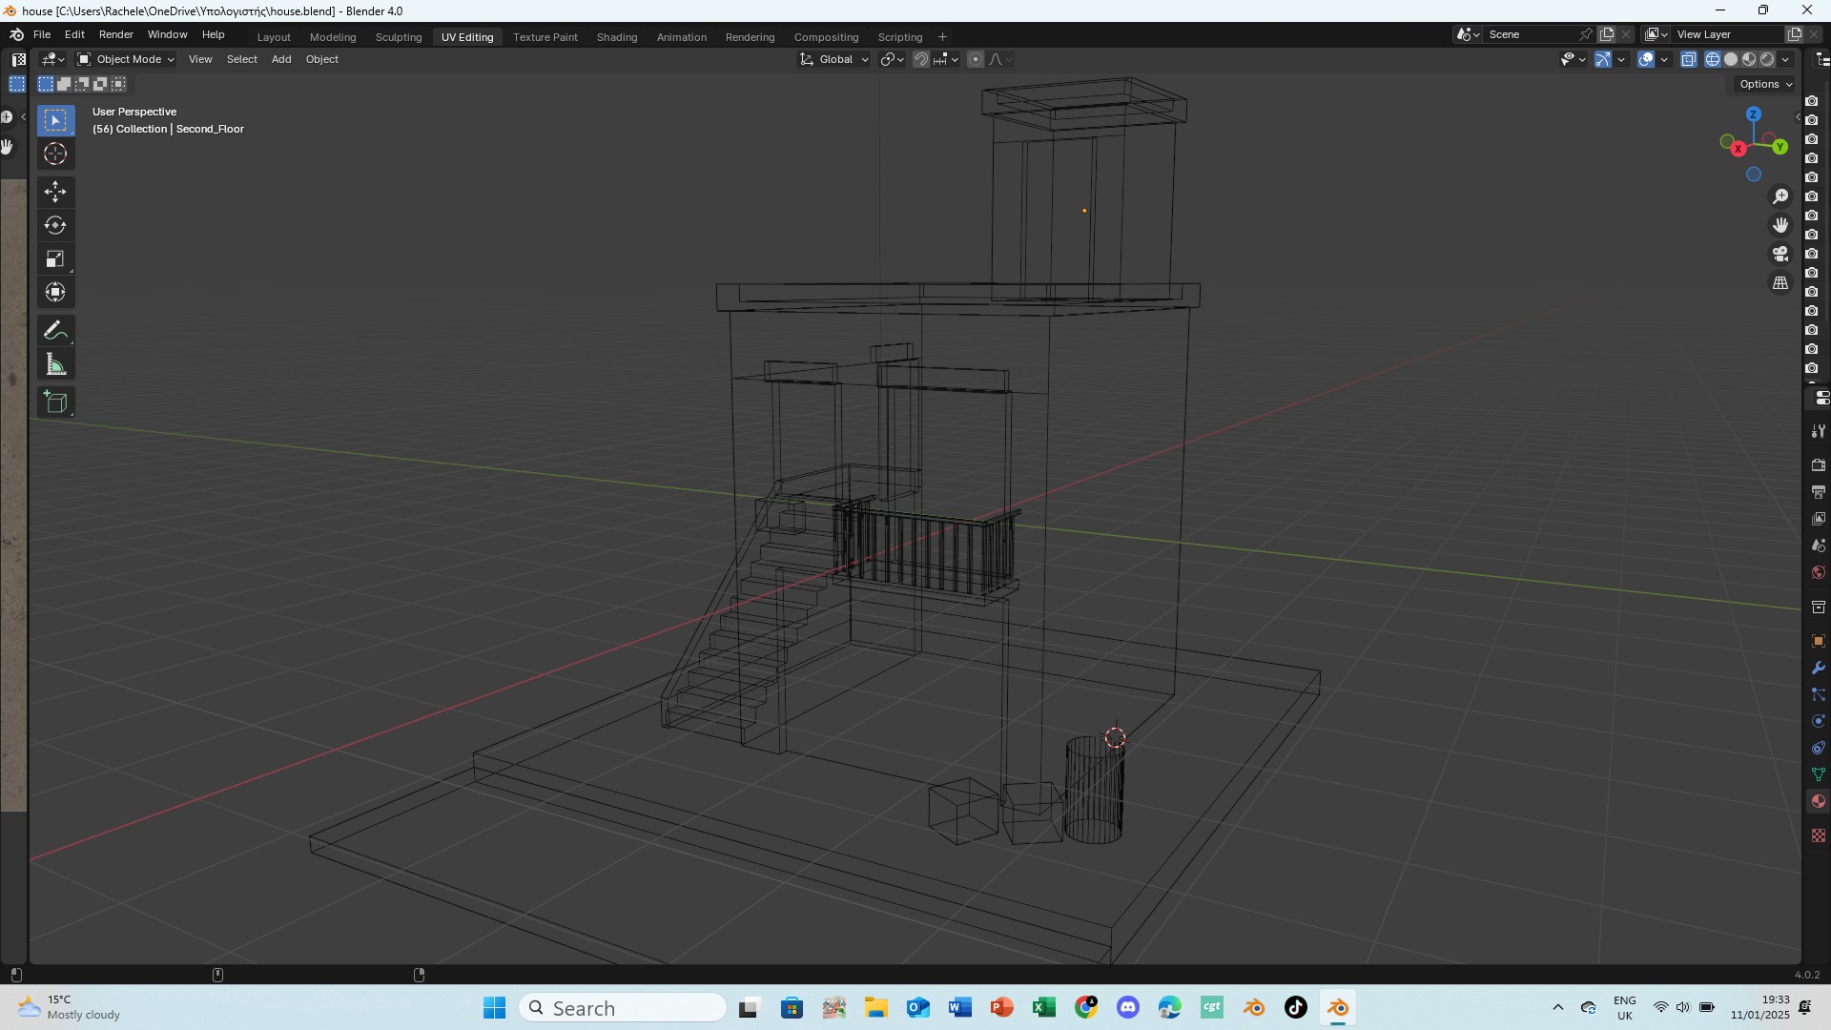Open the File menu
The width and height of the screenshot is (1831, 1030).
42,34
